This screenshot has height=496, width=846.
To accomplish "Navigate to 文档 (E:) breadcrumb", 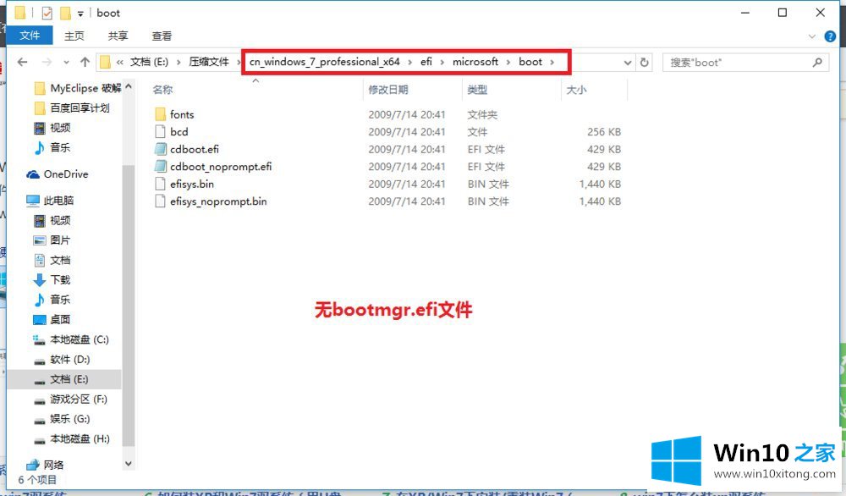I will point(149,62).
